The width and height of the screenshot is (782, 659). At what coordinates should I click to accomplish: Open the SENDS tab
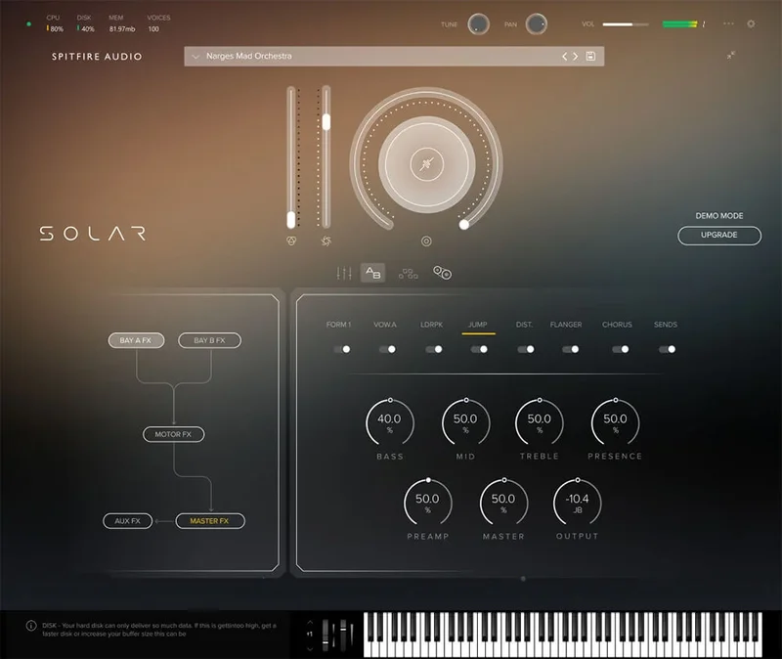666,325
